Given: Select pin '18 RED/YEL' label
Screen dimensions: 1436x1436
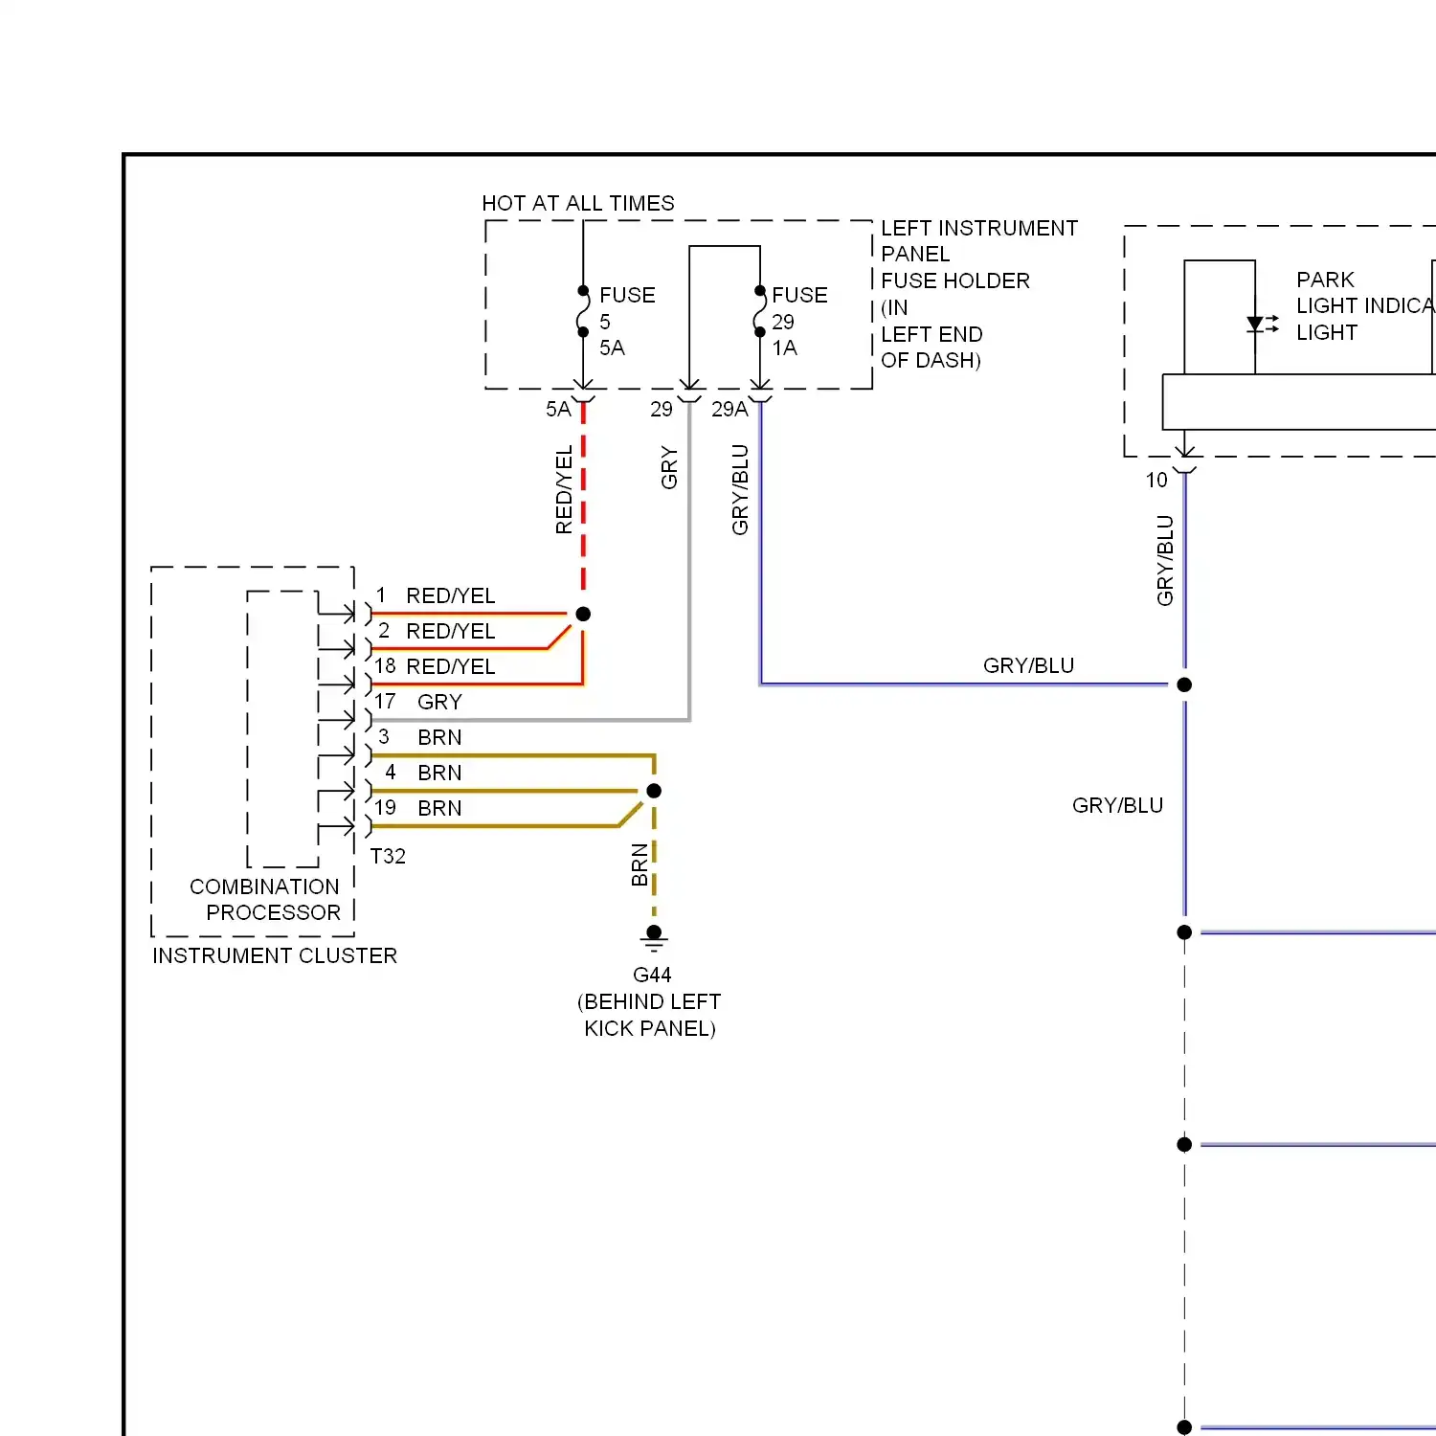Looking at the screenshot, I should click(435, 666).
